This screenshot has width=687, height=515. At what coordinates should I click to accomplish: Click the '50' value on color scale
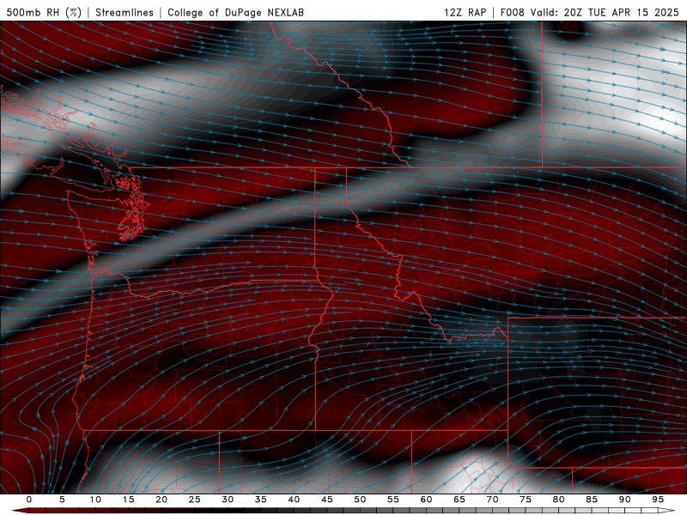360,500
